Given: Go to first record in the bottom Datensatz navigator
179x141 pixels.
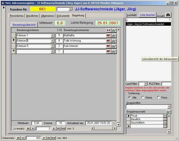Looking at the screenshot, I should [x=18, y=138].
